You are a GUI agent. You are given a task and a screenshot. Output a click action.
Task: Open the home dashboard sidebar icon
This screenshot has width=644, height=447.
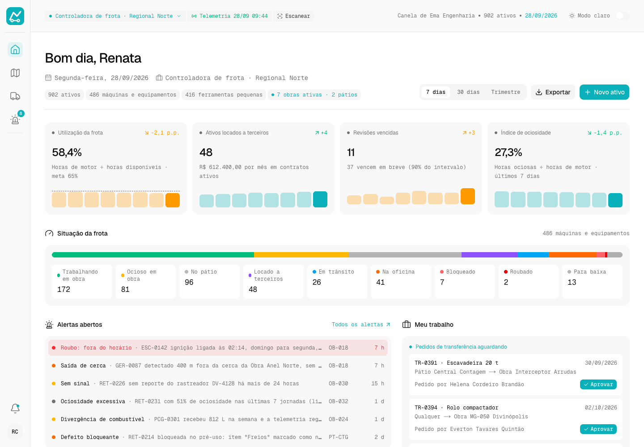click(x=15, y=50)
